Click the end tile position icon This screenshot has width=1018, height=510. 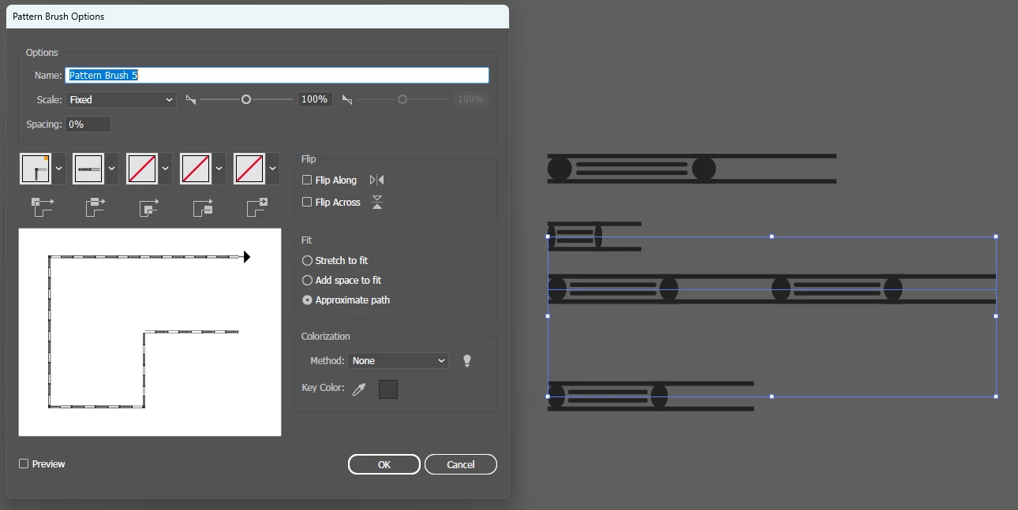257,207
